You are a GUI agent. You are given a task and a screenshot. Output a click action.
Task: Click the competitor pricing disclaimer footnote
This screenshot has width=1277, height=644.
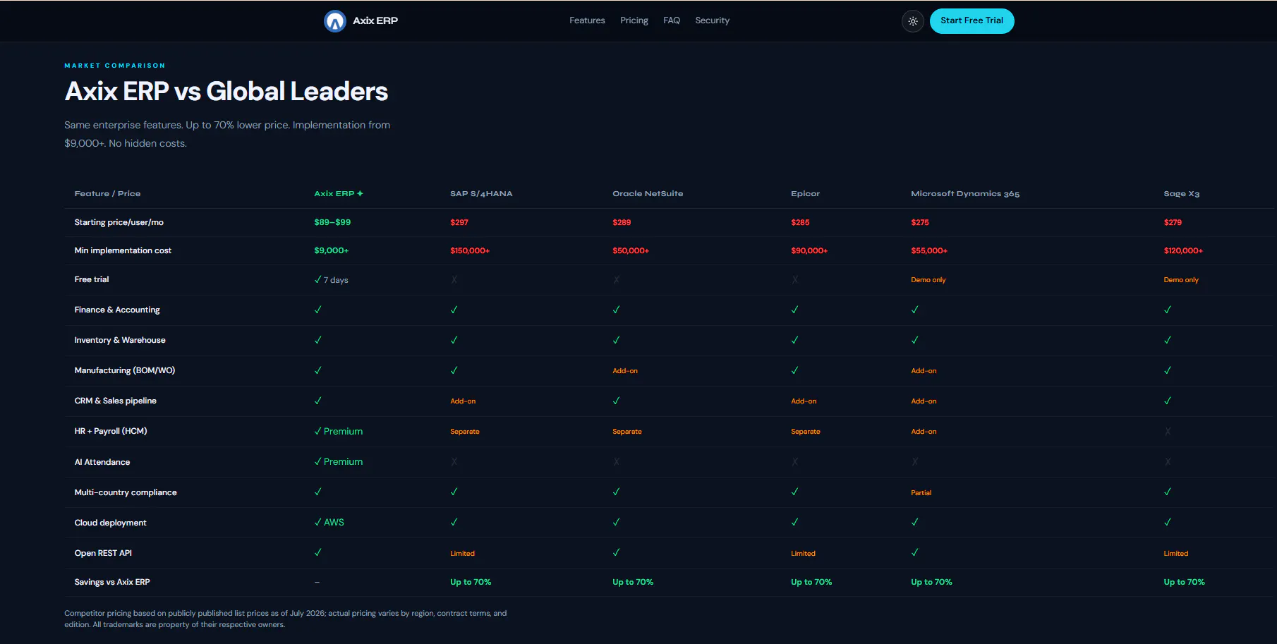[x=286, y=619]
